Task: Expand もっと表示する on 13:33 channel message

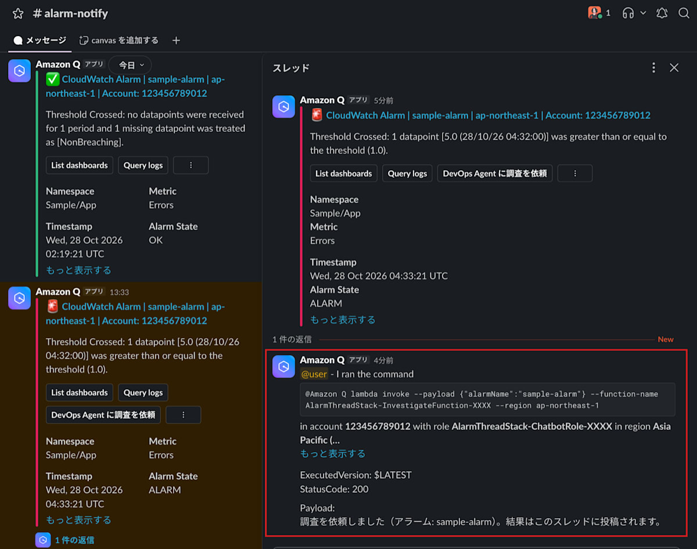Action: point(78,520)
